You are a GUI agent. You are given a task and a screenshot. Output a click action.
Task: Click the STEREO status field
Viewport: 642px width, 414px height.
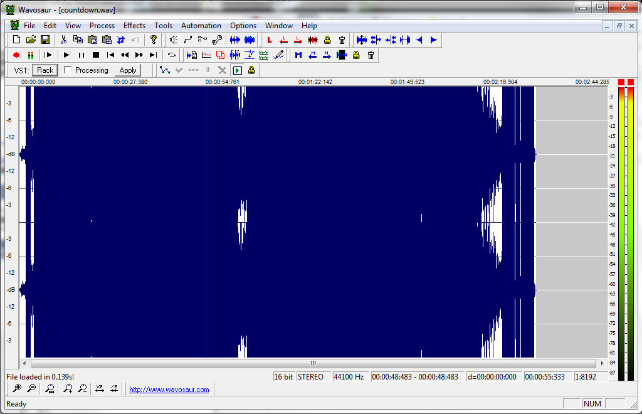click(x=313, y=377)
